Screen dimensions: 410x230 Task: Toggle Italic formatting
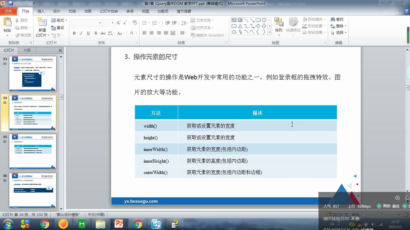tap(81, 33)
